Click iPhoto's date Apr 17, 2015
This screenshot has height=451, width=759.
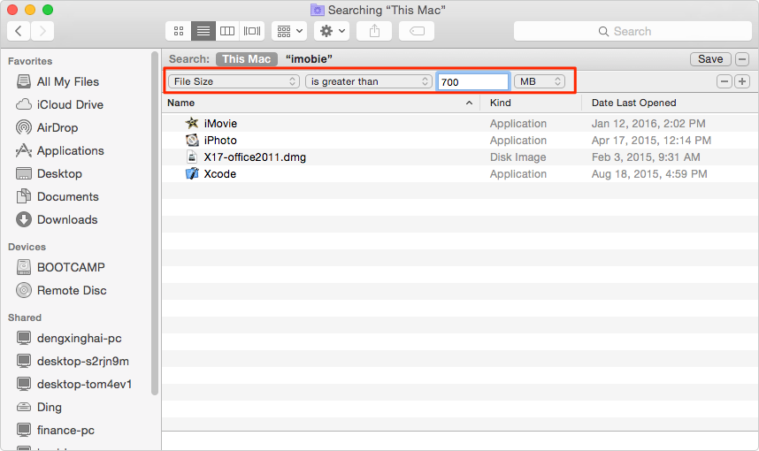point(651,141)
